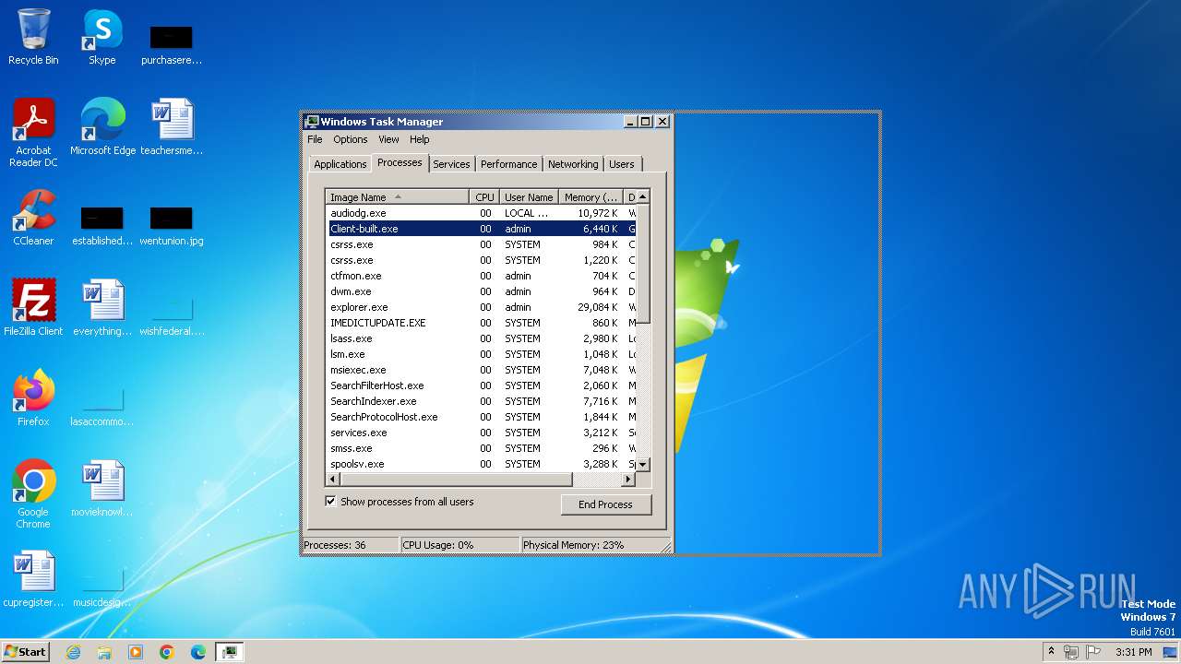Select the services.exe process
Viewport: 1181px width, 664px height.
point(481,433)
